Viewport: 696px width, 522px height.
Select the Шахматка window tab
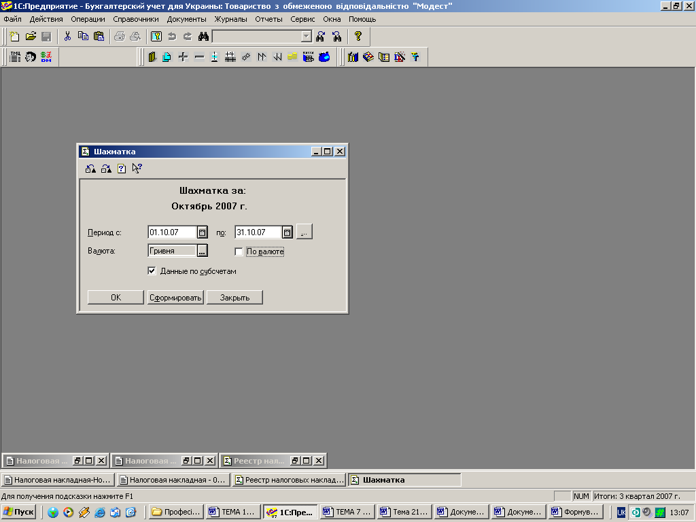pyautogui.click(x=404, y=480)
